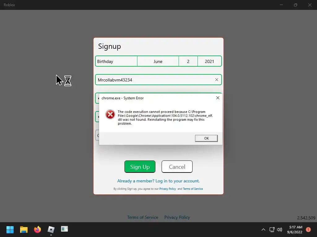Image resolution: width=317 pixels, height=237 pixels.
Task: Click the chrome.exe - System Error title
Action: (x=123, y=98)
